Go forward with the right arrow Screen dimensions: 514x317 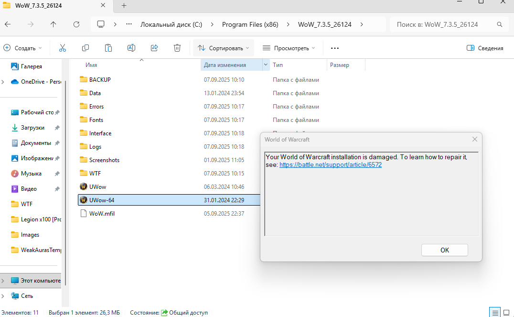coord(31,24)
